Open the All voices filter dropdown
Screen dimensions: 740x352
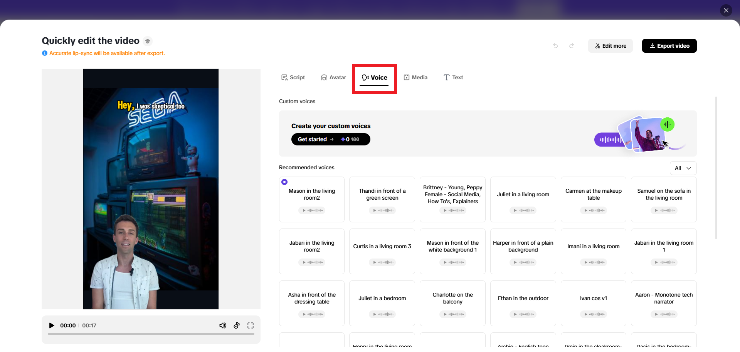683,168
